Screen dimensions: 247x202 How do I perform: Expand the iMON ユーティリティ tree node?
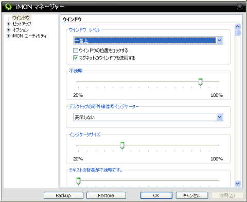[8, 36]
